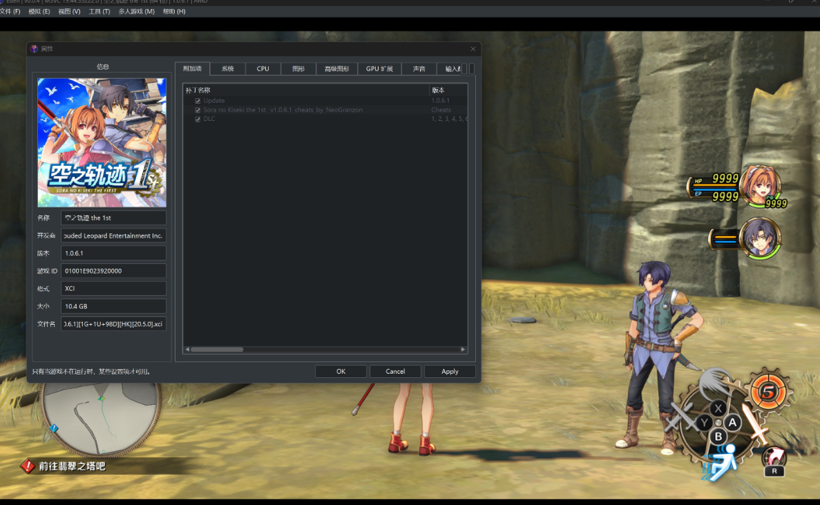Open the 高级图形 tab

(x=337, y=69)
